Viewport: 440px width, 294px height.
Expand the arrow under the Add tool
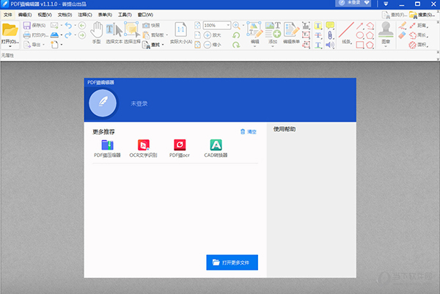point(273,46)
